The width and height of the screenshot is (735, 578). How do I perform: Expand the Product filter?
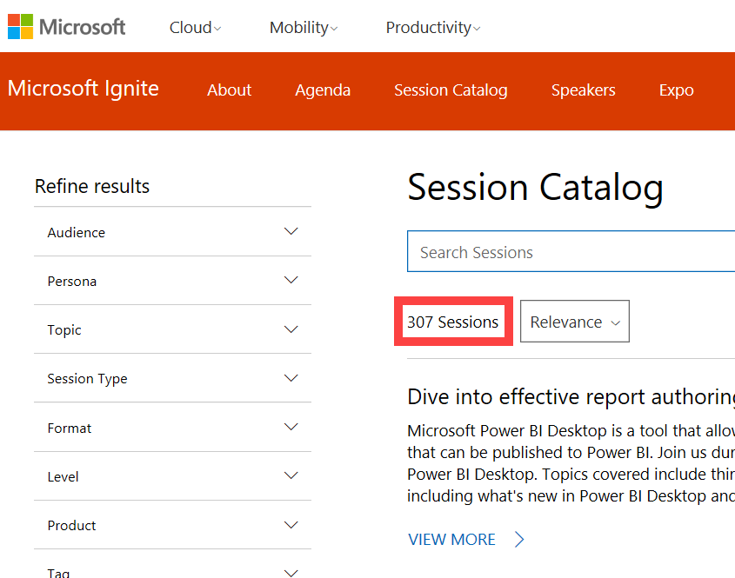(x=291, y=525)
